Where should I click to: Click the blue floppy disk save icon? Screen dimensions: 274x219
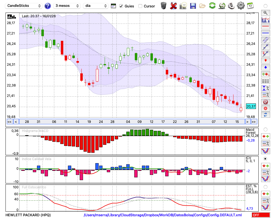pyautogui.click(x=193, y=5)
